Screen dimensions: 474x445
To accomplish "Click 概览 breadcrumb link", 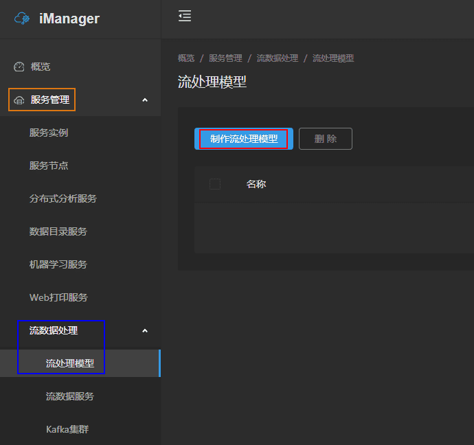I will (x=185, y=58).
